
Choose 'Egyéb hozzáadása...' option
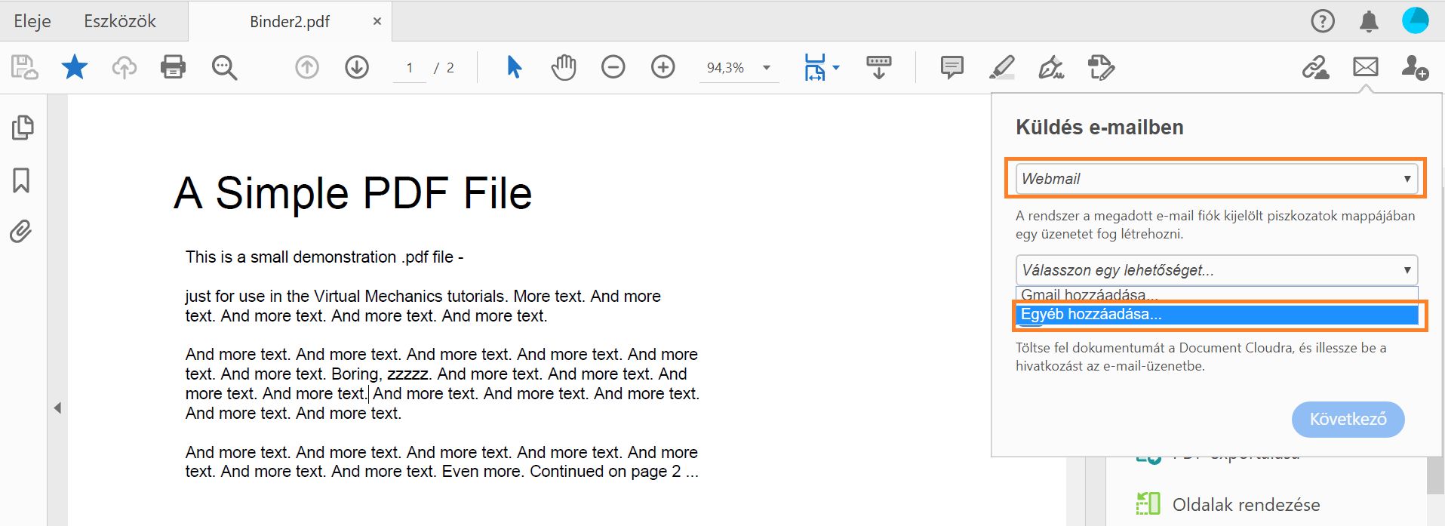[x=1216, y=315]
